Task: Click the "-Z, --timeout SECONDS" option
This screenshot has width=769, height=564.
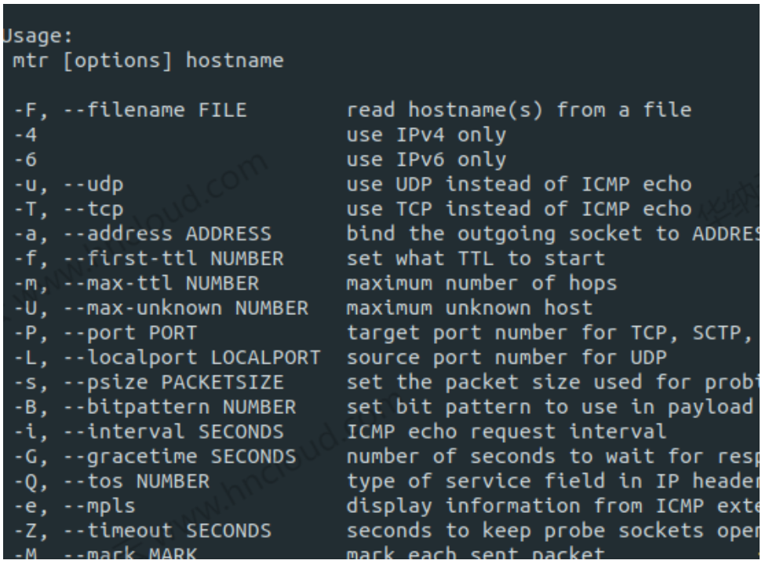Action: tap(142, 530)
